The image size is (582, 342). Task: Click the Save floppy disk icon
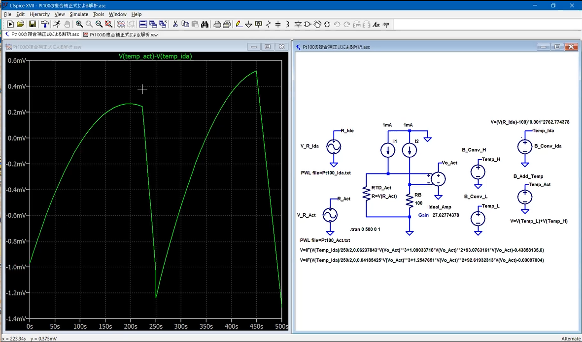32,24
